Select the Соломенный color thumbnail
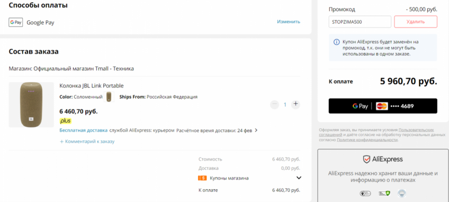This screenshot has width=449, height=202. pyautogui.click(x=109, y=97)
